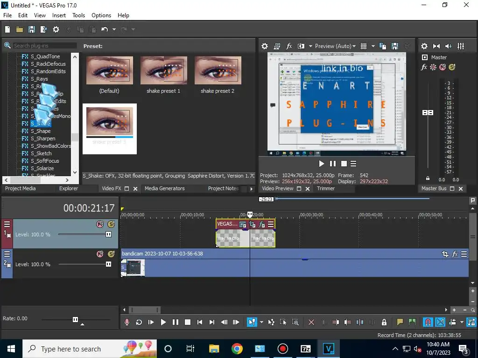Click the Search plug-ins field
The height and width of the screenshot is (358, 478).
coord(44,46)
